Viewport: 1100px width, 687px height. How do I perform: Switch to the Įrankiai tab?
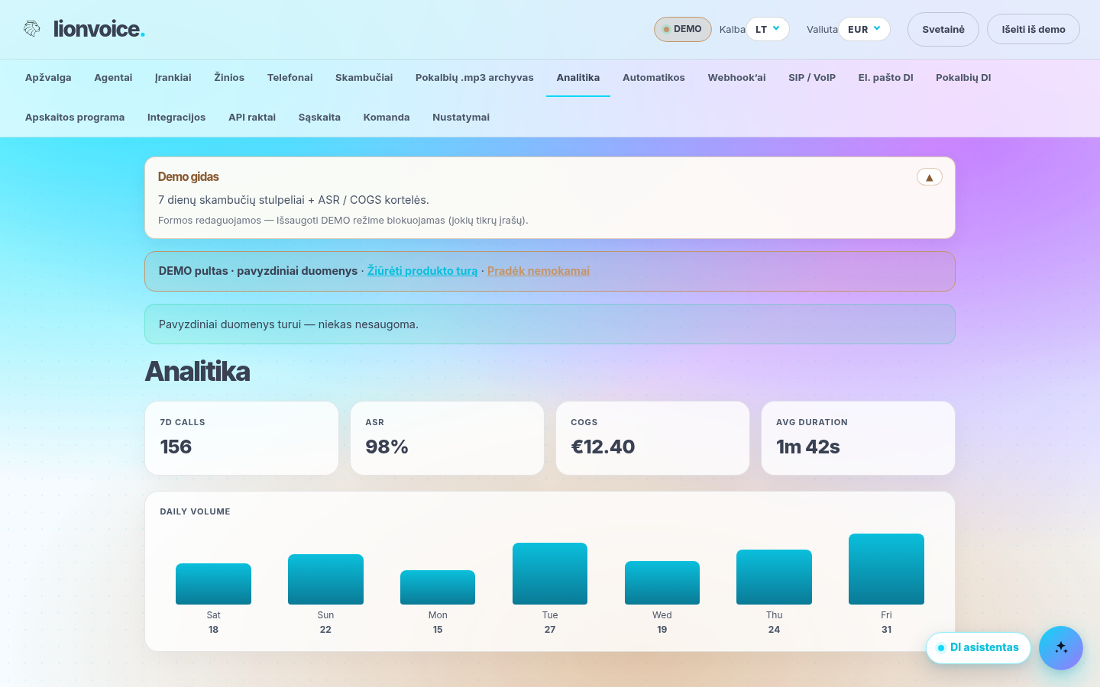tap(173, 77)
